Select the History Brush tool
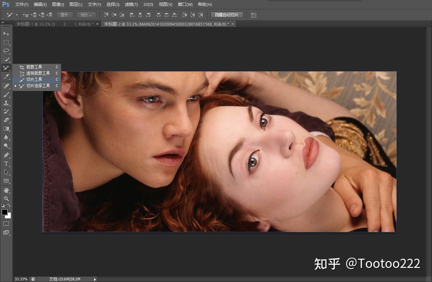The width and height of the screenshot is (432, 282). 6,111
